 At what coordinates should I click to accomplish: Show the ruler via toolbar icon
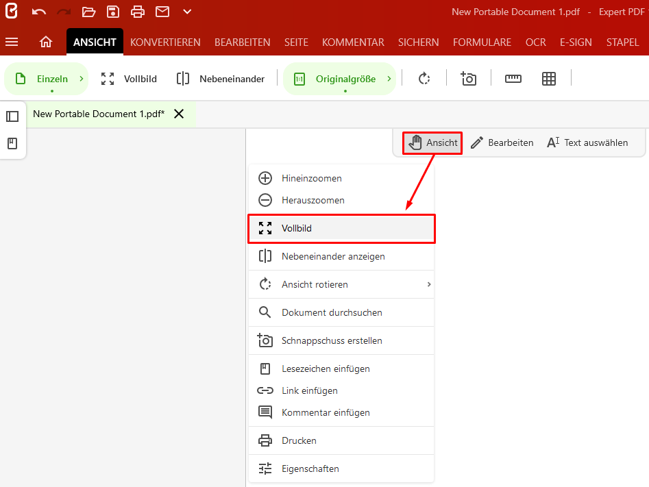[513, 79]
